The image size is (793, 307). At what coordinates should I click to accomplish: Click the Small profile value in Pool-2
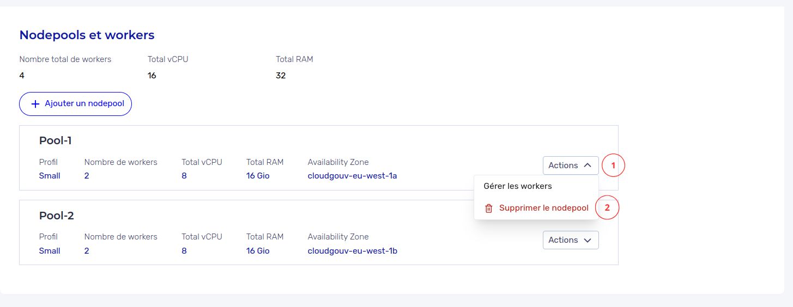point(50,251)
